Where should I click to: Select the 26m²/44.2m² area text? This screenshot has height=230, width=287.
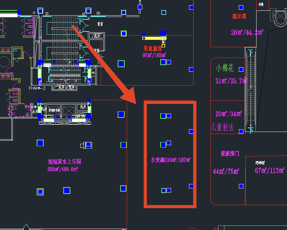tap(247, 33)
